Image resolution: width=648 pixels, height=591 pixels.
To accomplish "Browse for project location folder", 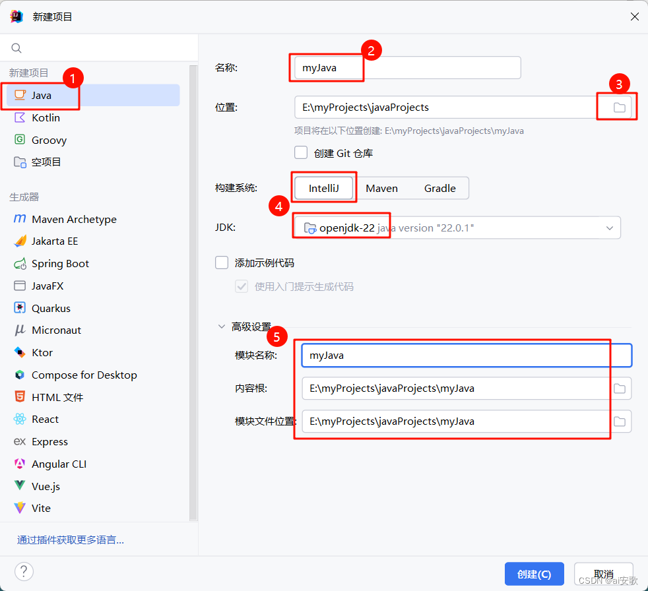I will 619,108.
